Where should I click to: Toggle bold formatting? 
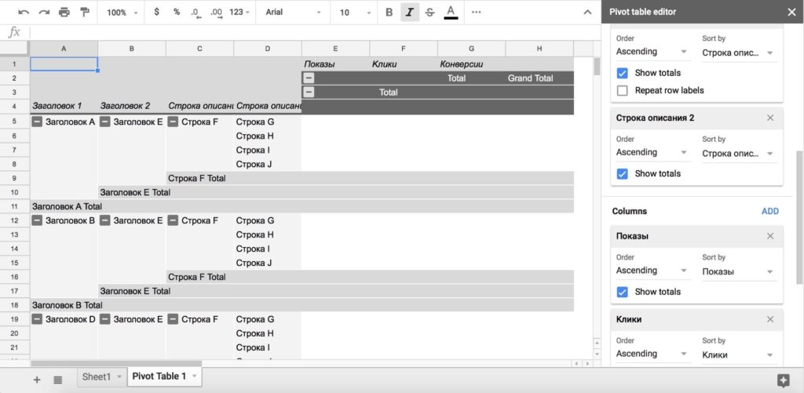tap(389, 13)
